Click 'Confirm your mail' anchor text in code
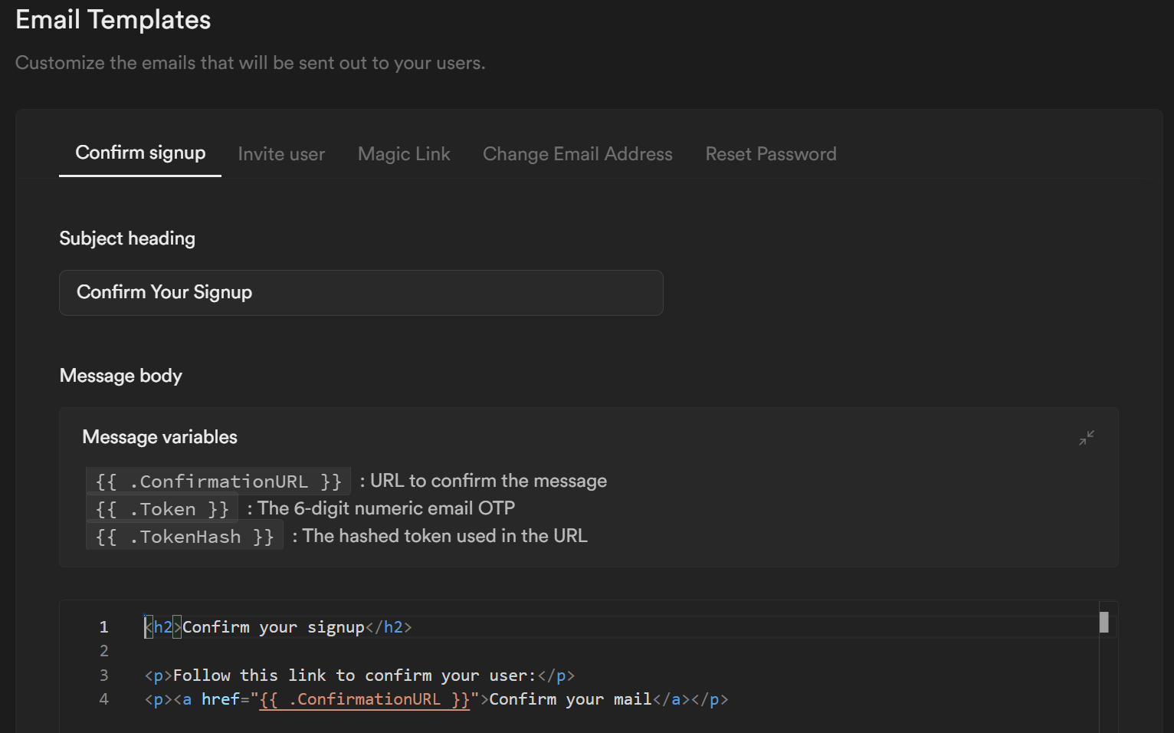This screenshot has height=733, width=1174. pyautogui.click(x=570, y=699)
